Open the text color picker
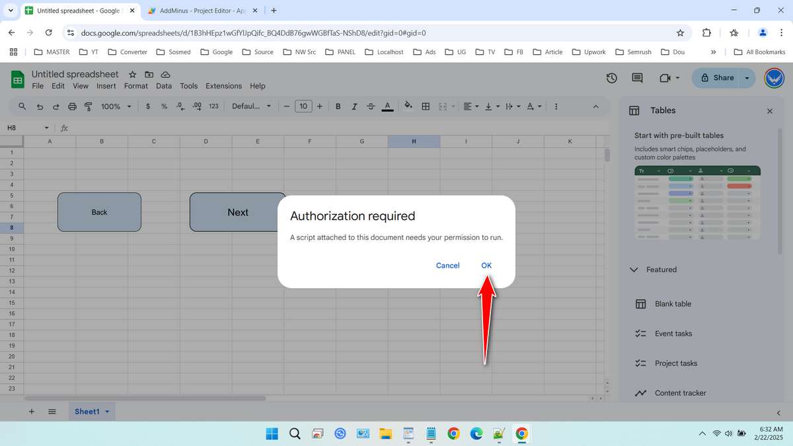This screenshot has height=446, width=793. 387,106
